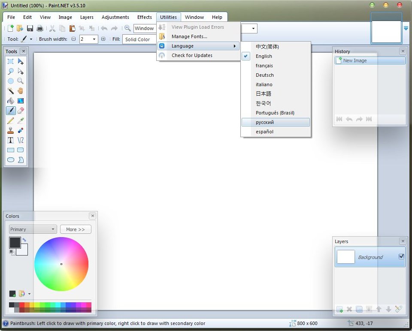Close the History panel

[403, 51]
